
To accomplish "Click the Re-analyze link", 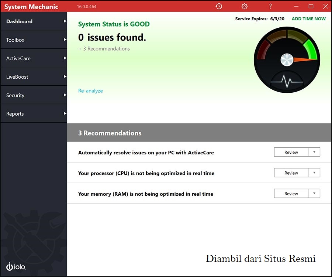I will (90, 90).
